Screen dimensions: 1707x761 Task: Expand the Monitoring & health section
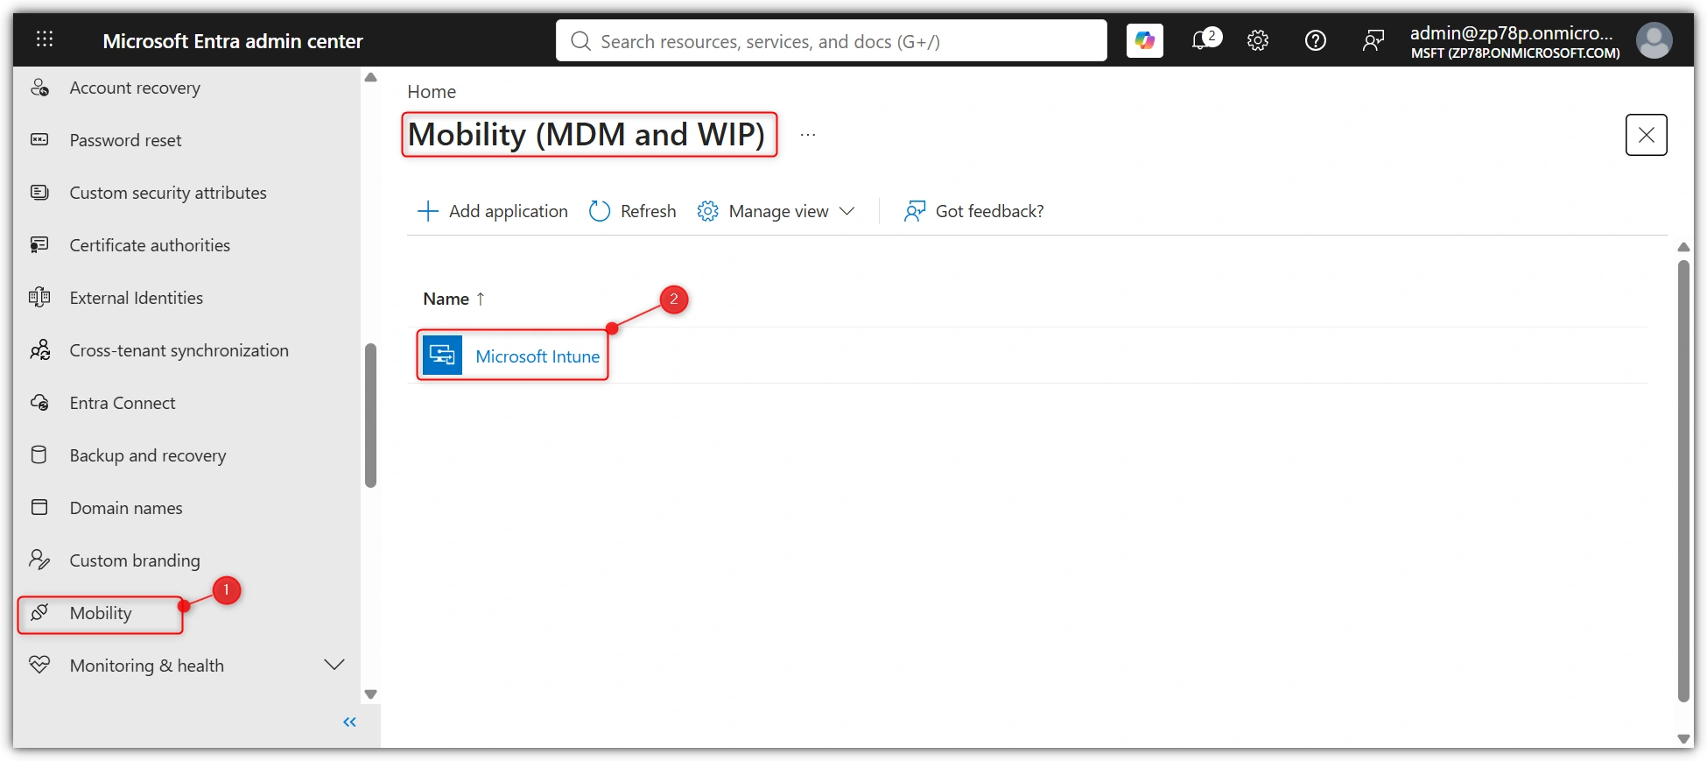pos(334,666)
